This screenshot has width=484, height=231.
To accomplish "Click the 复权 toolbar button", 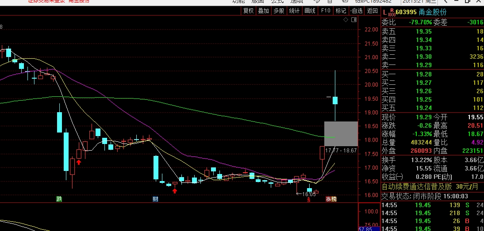I will (248, 11).
